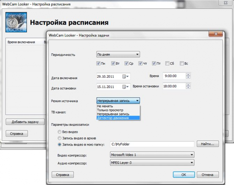Choose Непрерывная запись list entry
The height and width of the screenshot is (185, 234).
click(118, 114)
